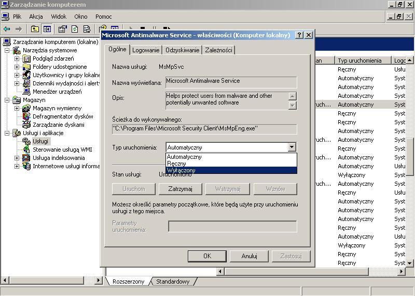Expand Użytkownicy i grupy lokalne node
The width and height of the screenshot is (415, 296).
pos(17,75)
